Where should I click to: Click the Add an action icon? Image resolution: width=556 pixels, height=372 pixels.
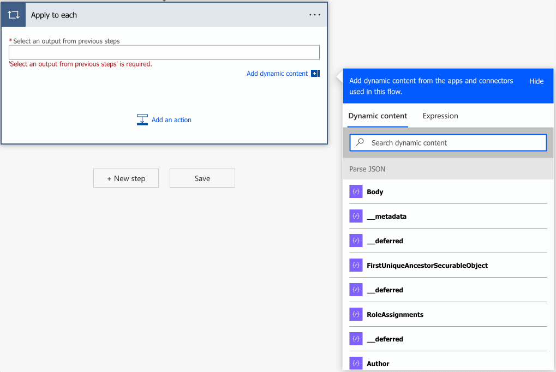[142, 120]
